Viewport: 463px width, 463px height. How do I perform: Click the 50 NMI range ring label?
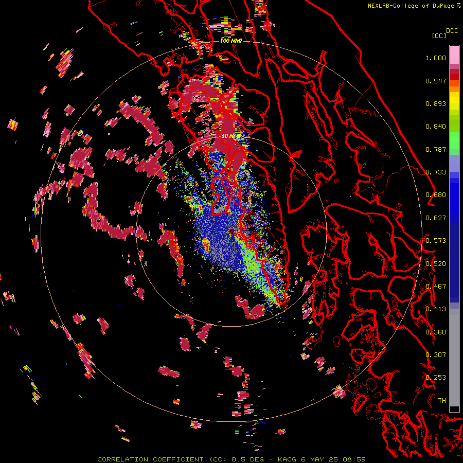pyautogui.click(x=230, y=136)
